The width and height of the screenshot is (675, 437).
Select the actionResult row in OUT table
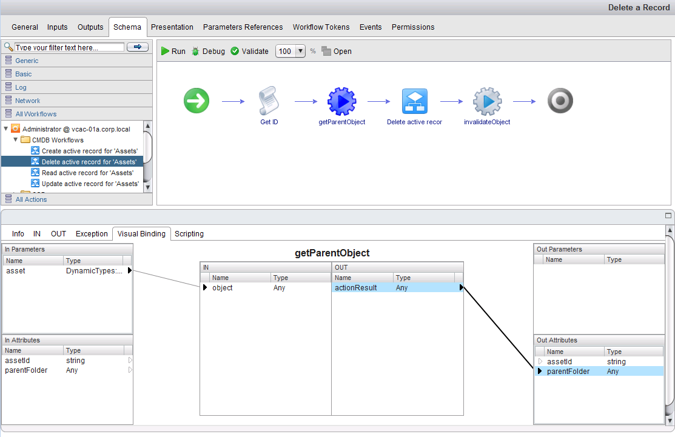tap(397, 287)
